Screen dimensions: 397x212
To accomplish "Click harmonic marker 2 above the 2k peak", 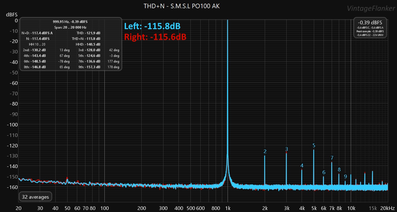I will 265,151.
